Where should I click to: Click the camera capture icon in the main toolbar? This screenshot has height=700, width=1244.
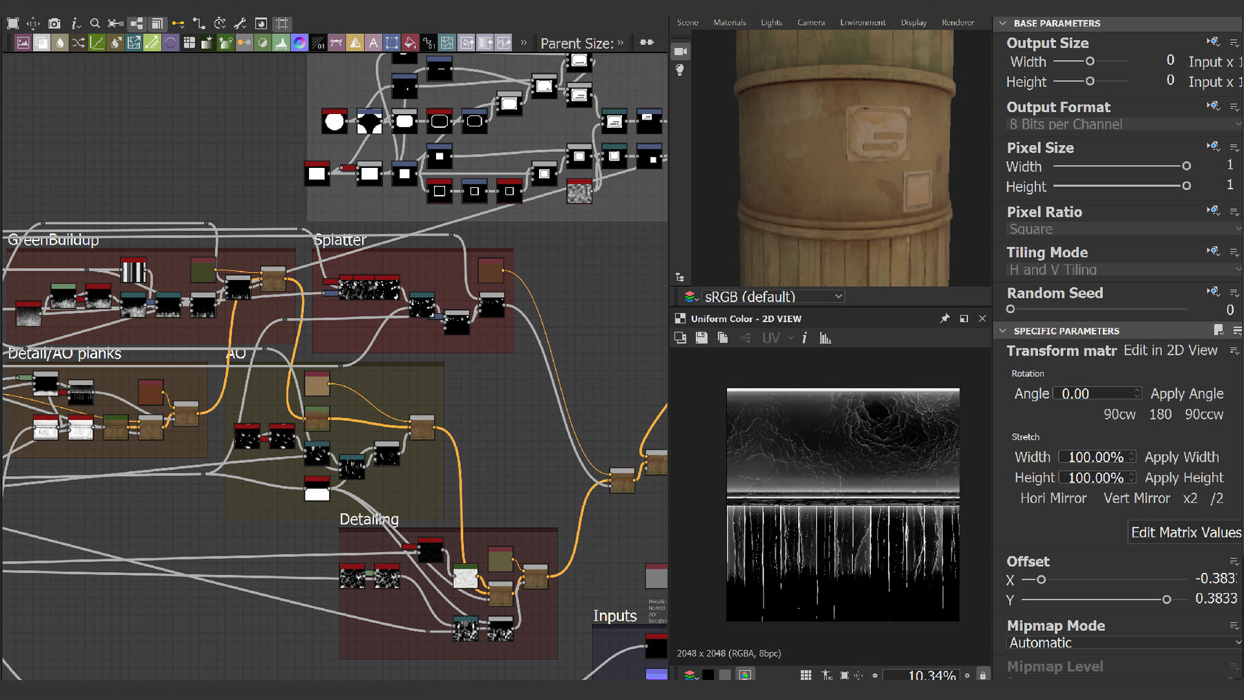coord(53,24)
